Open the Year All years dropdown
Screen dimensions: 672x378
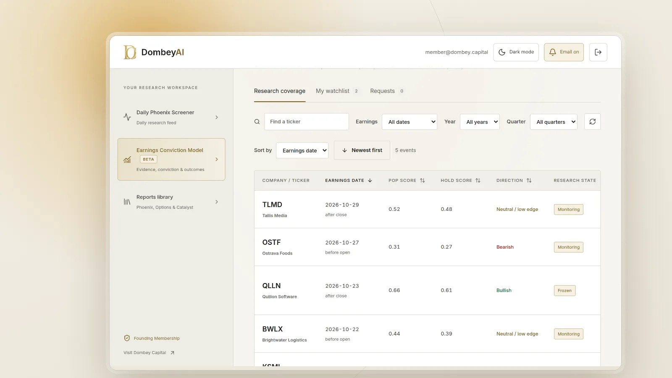480,122
